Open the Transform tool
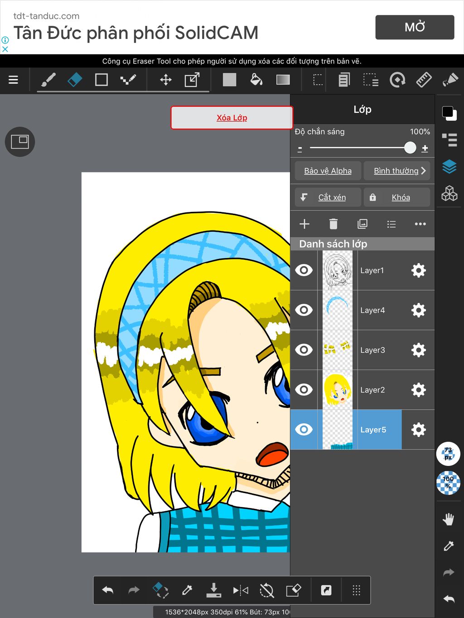Viewport: 464px width, 618px height. pyautogui.click(x=192, y=80)
